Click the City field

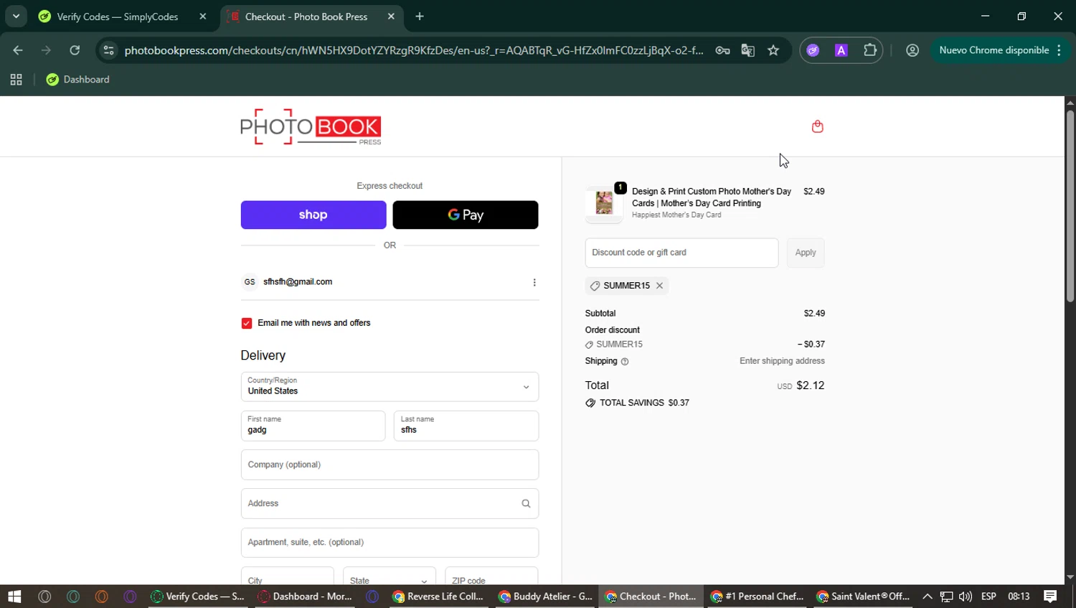pos(288,576)
